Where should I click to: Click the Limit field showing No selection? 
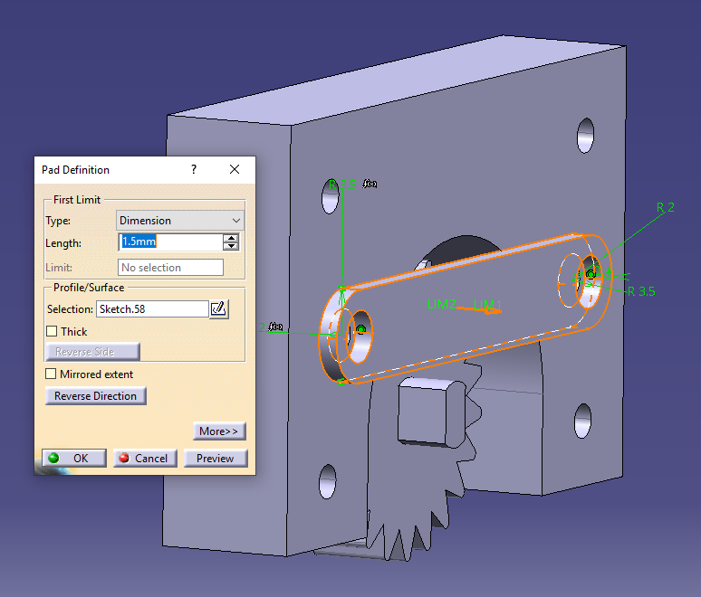point(170,268)
